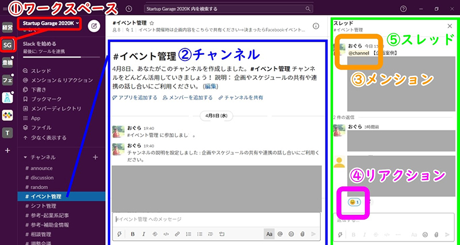Viewport: 460px width, 245px height.
Task: Open channel details info icon
Action: pyautogui.click(x=316, y=26)
